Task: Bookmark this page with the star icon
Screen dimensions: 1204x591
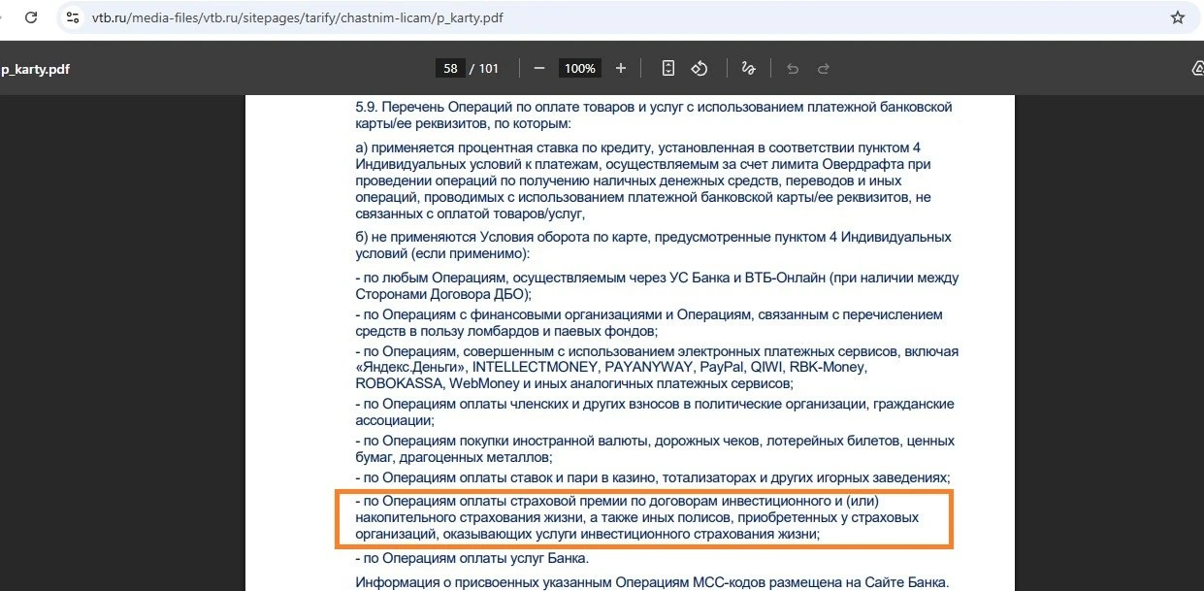Action: click(x=1178, y=17)
